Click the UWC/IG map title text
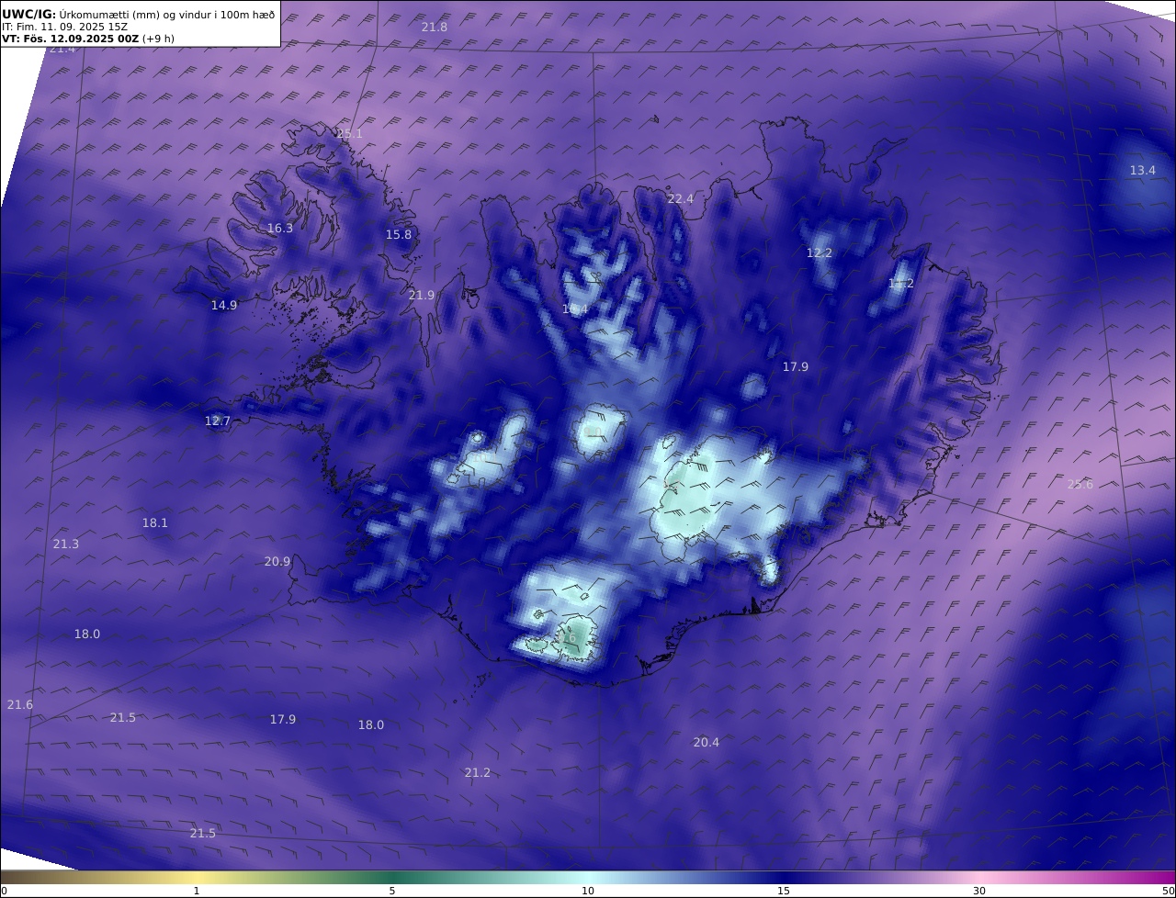 [x=139, y=14]
